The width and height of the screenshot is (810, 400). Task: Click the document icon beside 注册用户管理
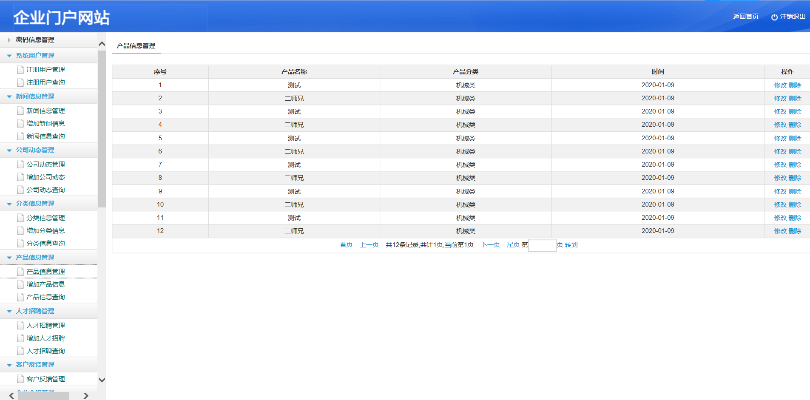20,69
